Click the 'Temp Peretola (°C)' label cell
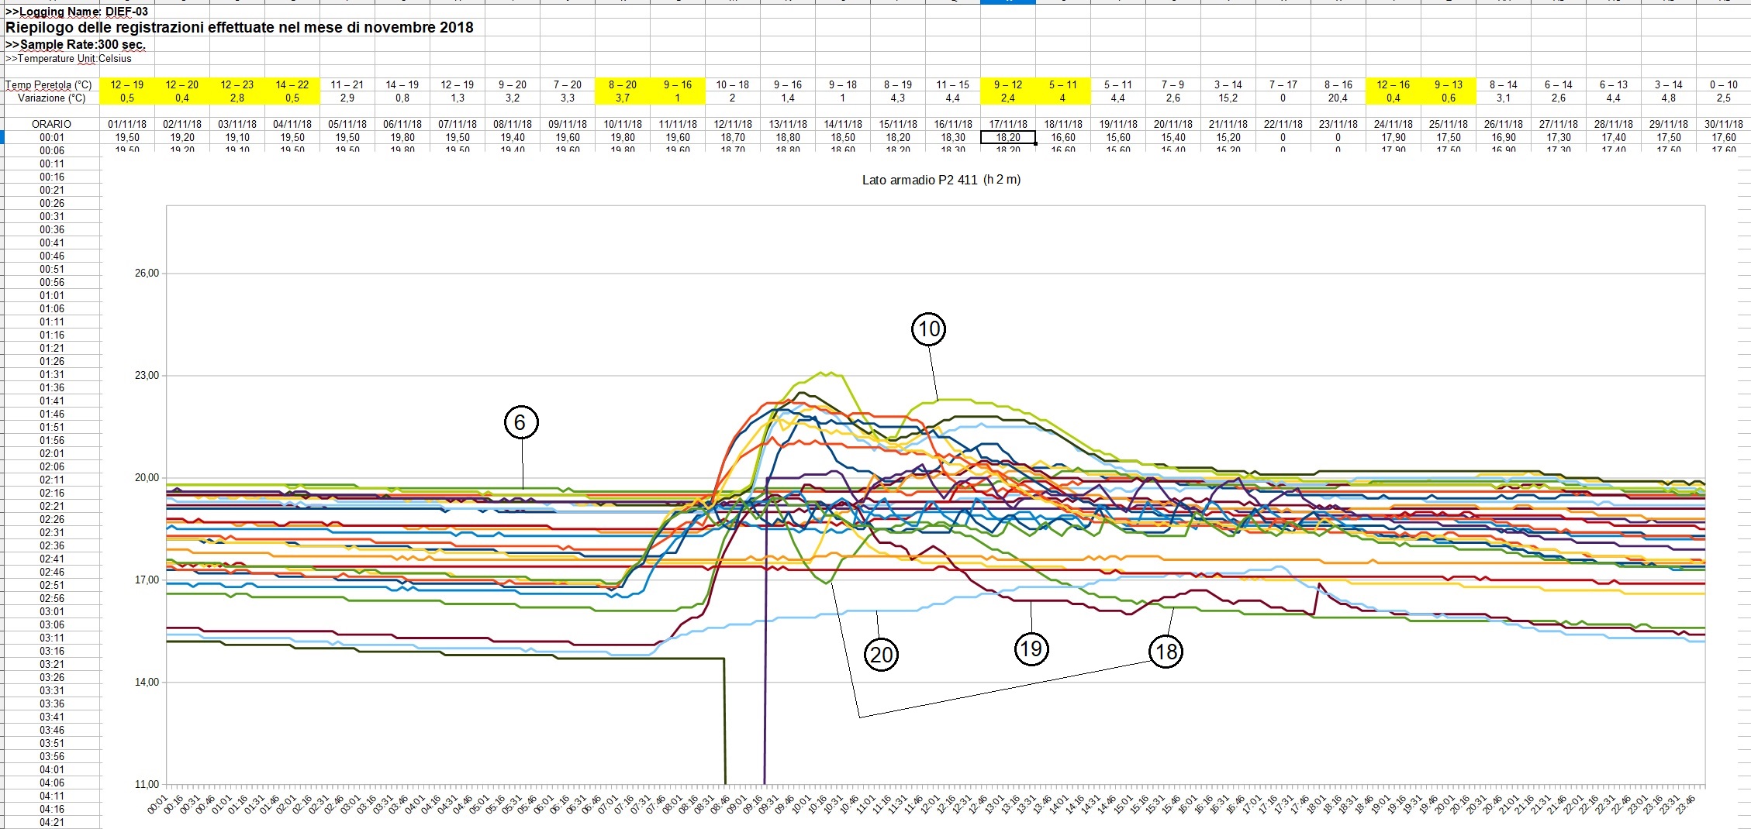This screenshot has width=1751, height=829. (49, 84)
